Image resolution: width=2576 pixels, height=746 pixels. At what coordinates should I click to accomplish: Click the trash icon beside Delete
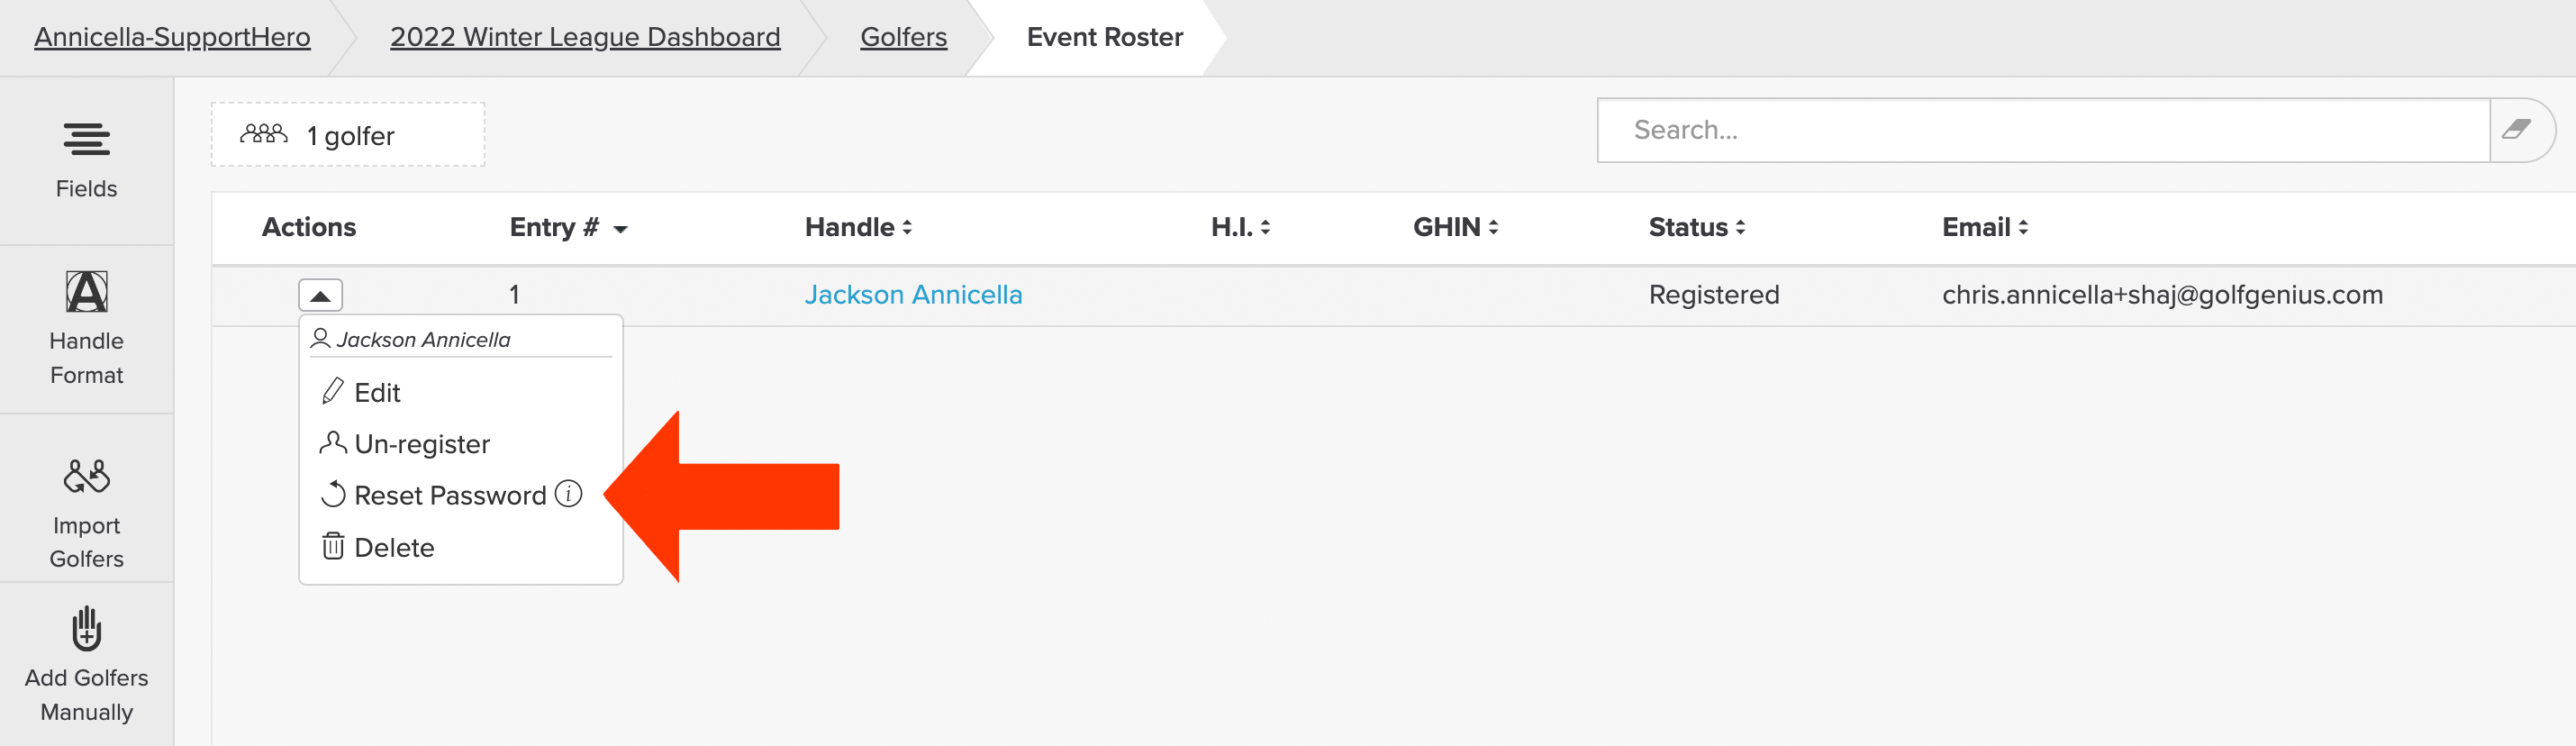[333, 546]
